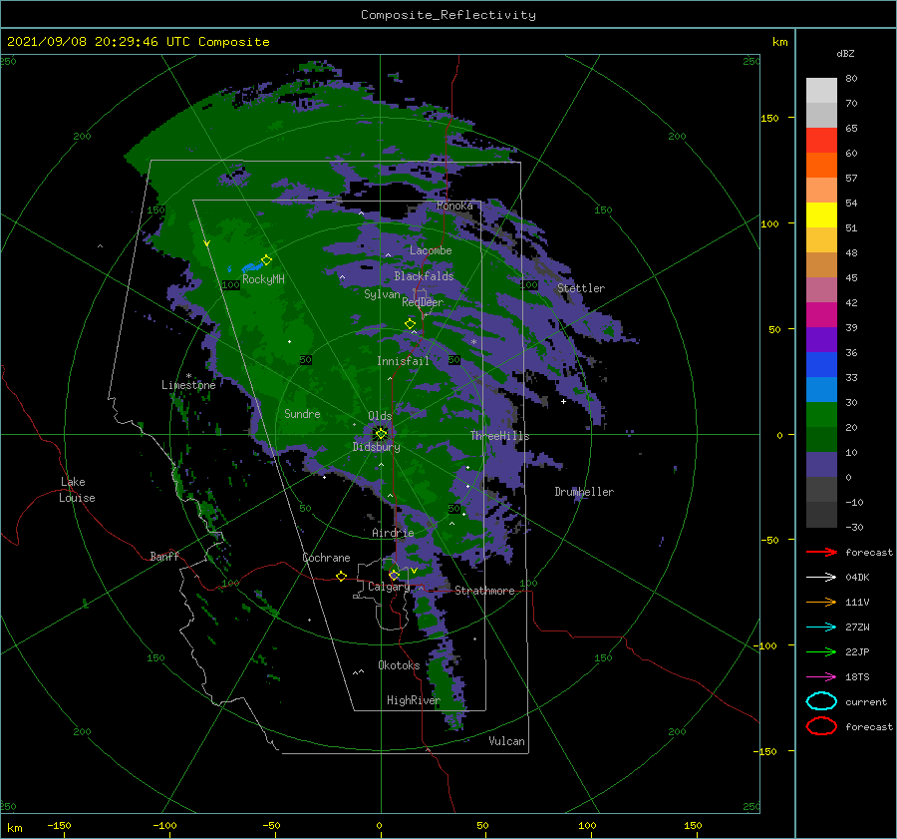Click the yellow diamond marker beside RockyMH
Image resolution: width=897 pixels, height=839 pixels.
(x=266, y=260)
